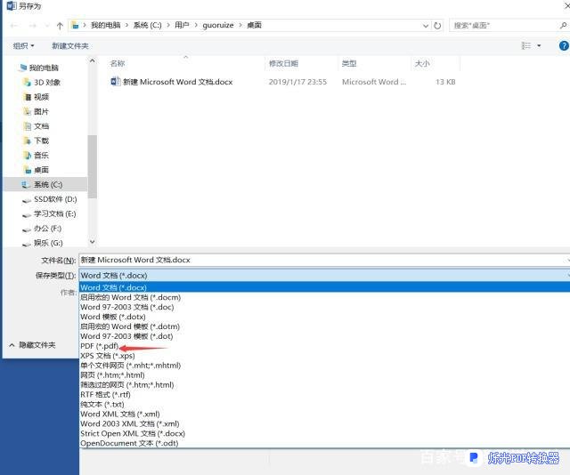Choose RTF 格式 (*.rtf) option
The height and width of the screenshot is (475, 570).
(x=105, y=395)
